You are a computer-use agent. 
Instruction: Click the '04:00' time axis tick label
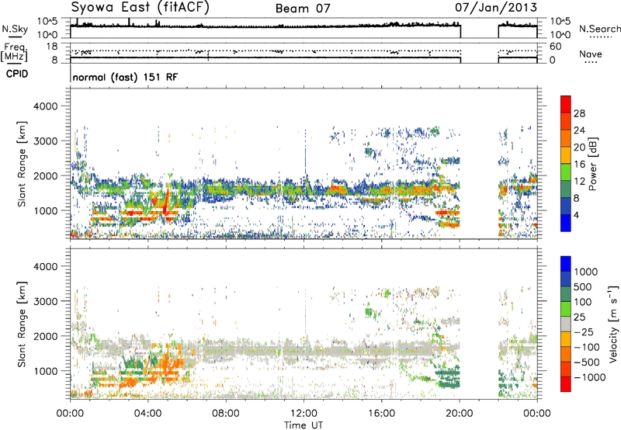point(148,414)
